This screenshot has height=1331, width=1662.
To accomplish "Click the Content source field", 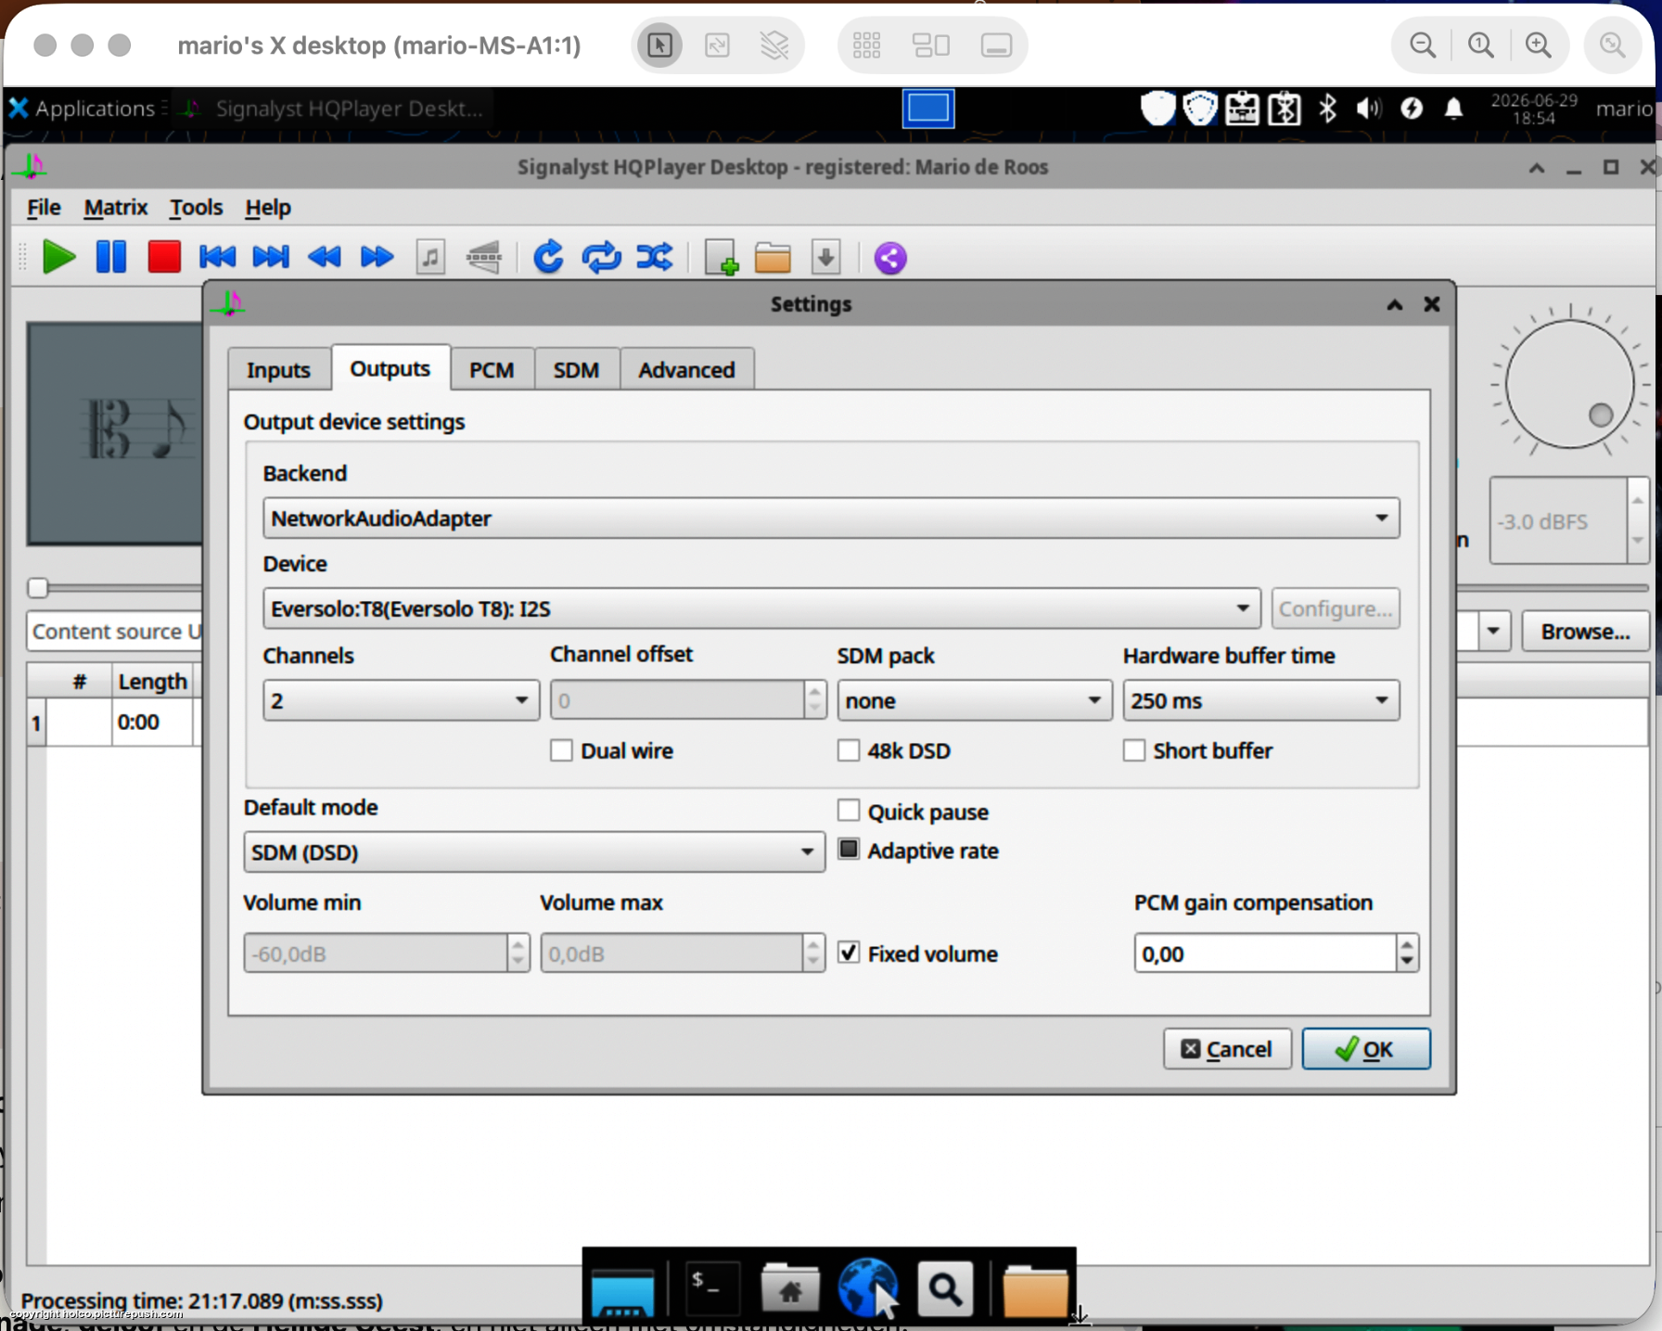I will 115,631.
